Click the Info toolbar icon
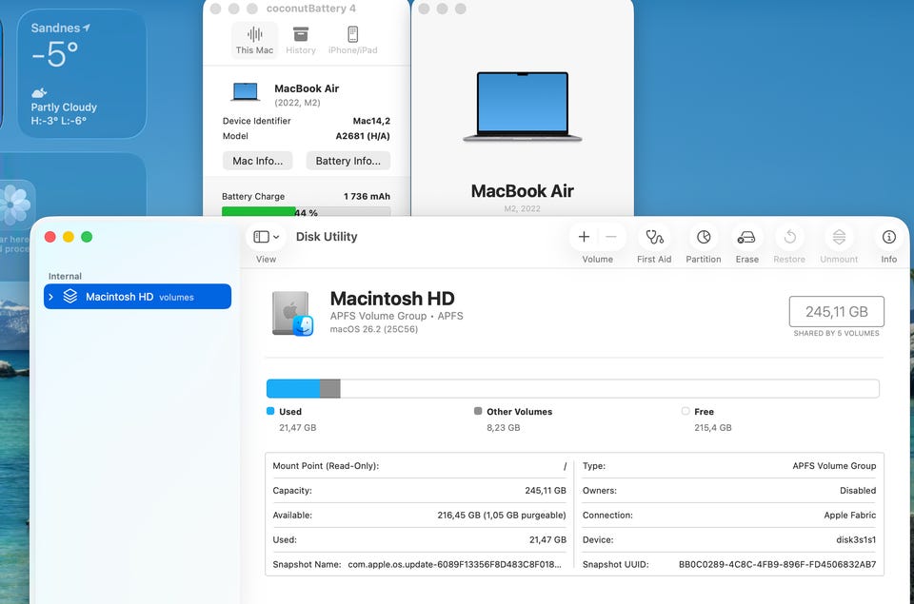 (x=888, y=237)
